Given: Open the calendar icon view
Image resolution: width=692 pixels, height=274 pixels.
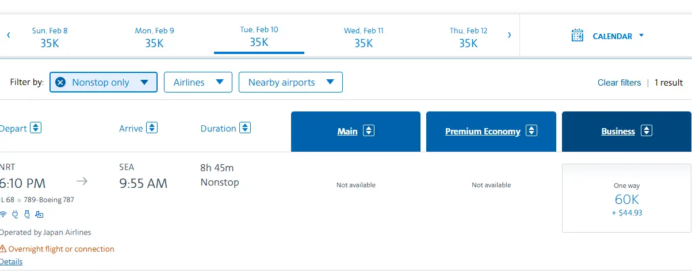Looking at the screenshot, I should pos(578,36).
